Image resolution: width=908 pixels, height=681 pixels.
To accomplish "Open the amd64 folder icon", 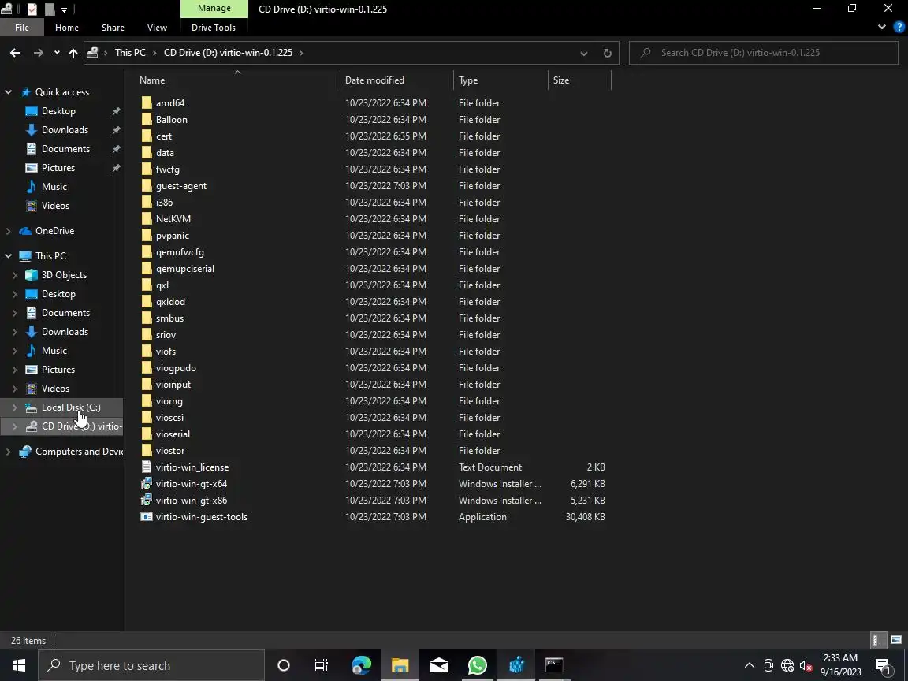I will 147,103.
